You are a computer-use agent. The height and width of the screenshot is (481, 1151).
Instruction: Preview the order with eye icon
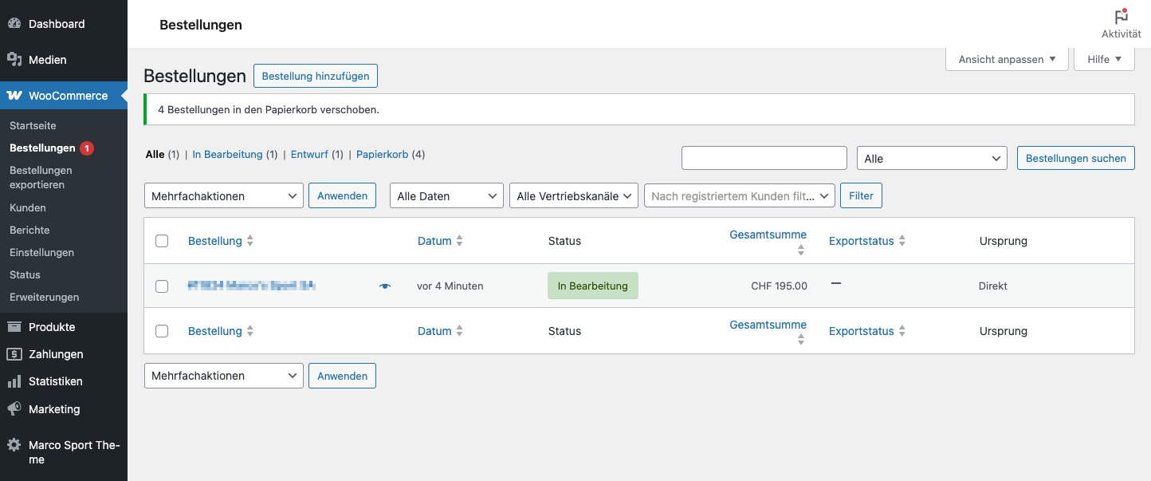tap(385, 286)
